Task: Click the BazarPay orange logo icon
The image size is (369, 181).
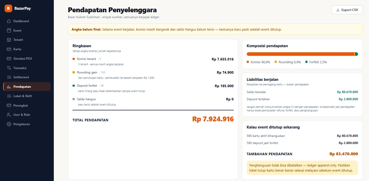Action: (x=8, y=8)
